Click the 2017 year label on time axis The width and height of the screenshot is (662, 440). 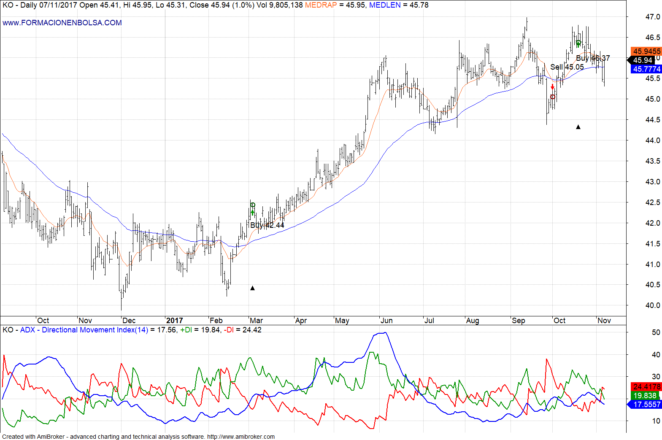(174, 321)
